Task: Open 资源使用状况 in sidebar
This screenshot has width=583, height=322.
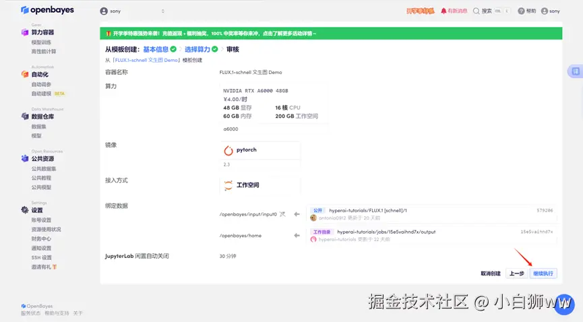Action: click(x=46, y=230)
